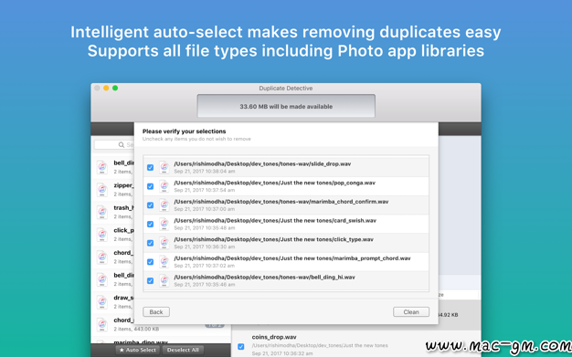Viewport: 572px width, 357px height.
Task: Click the draw_s sidebar item audio icon
Action: point(102,302)
